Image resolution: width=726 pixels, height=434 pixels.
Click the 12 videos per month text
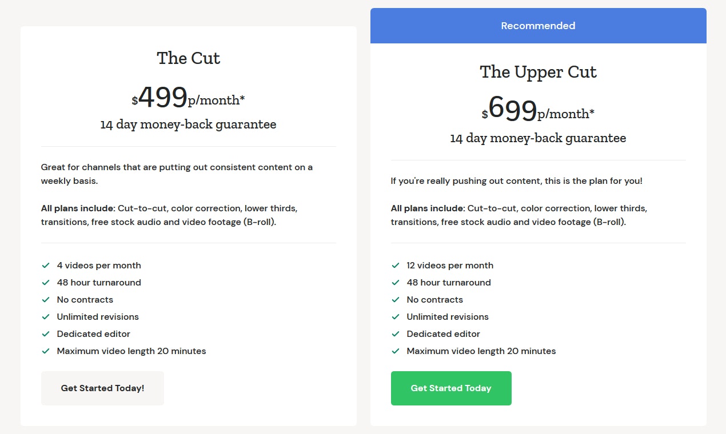(450, 266)
